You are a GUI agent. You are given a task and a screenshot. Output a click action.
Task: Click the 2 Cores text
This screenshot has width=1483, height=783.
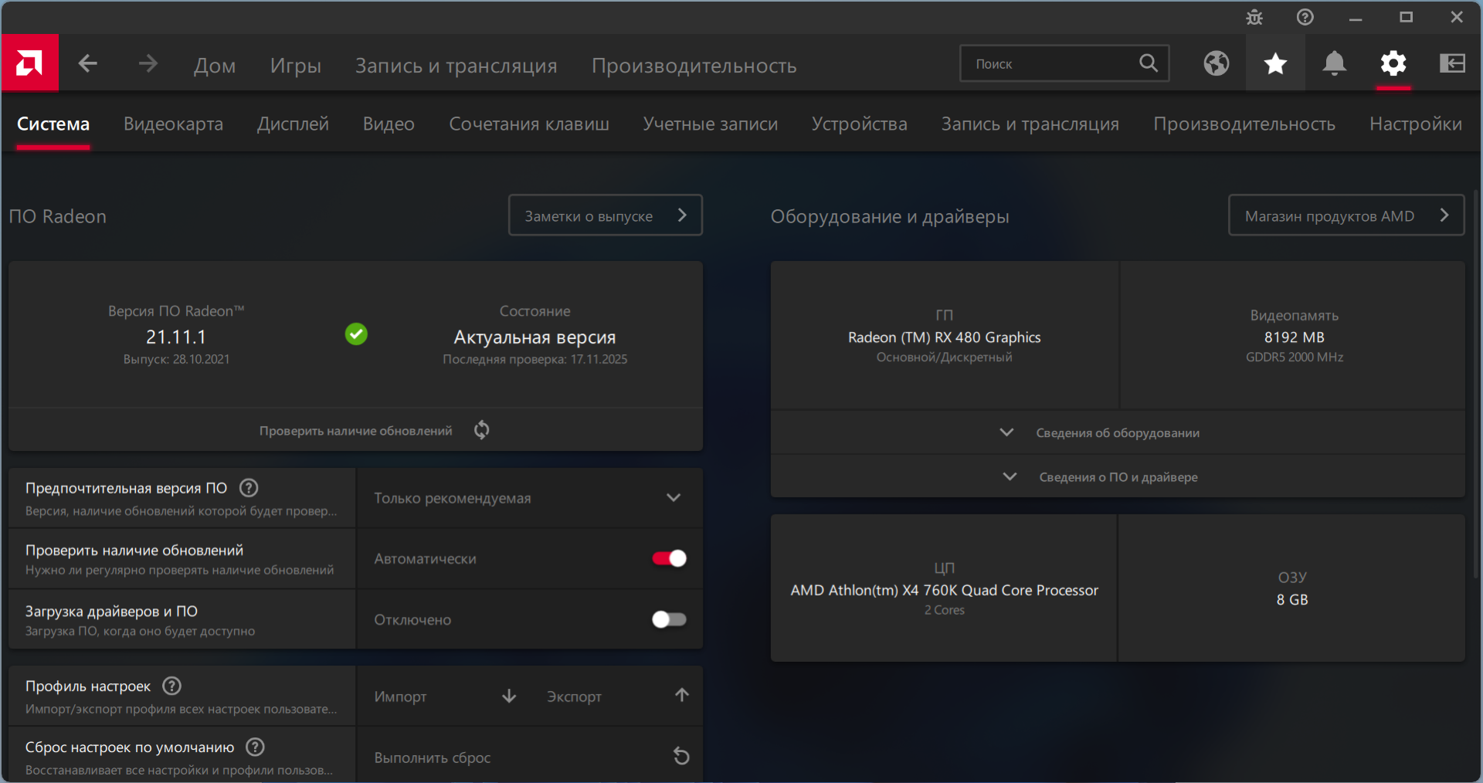click(x=944, y=610)
